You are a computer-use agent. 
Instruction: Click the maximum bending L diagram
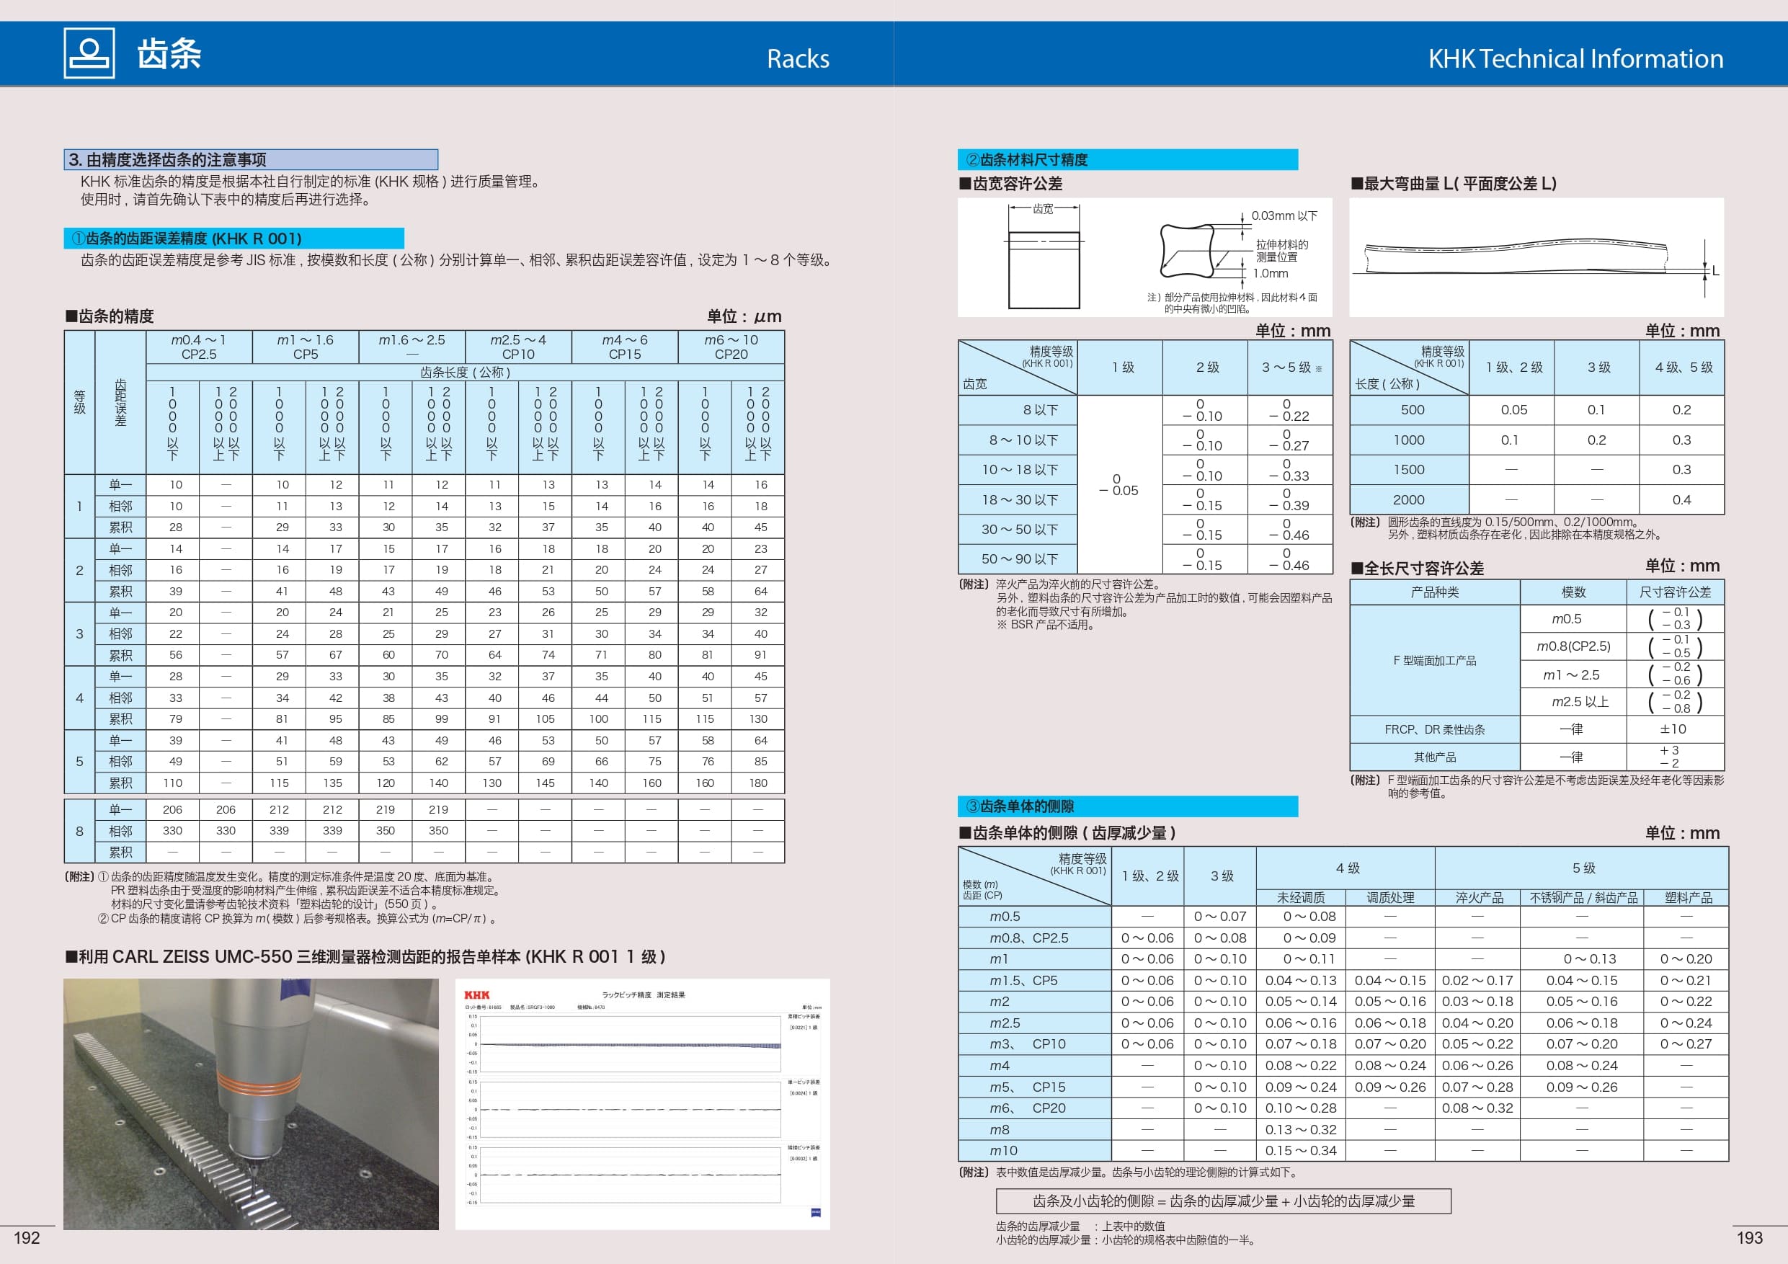click(x=1536, y=257)
